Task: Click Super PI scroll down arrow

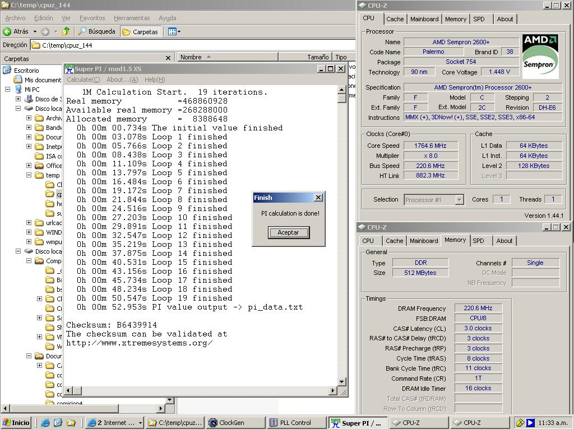Action: pyautogui.click(x=341, y=382)
